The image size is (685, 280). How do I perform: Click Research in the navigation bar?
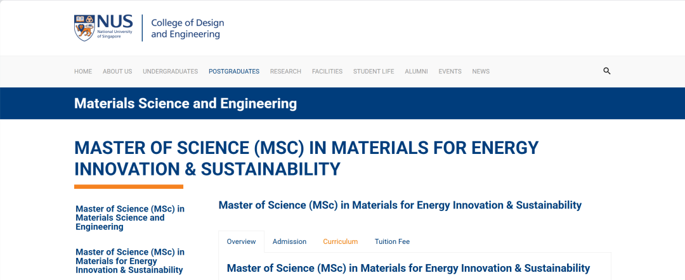tap(285, 72)
